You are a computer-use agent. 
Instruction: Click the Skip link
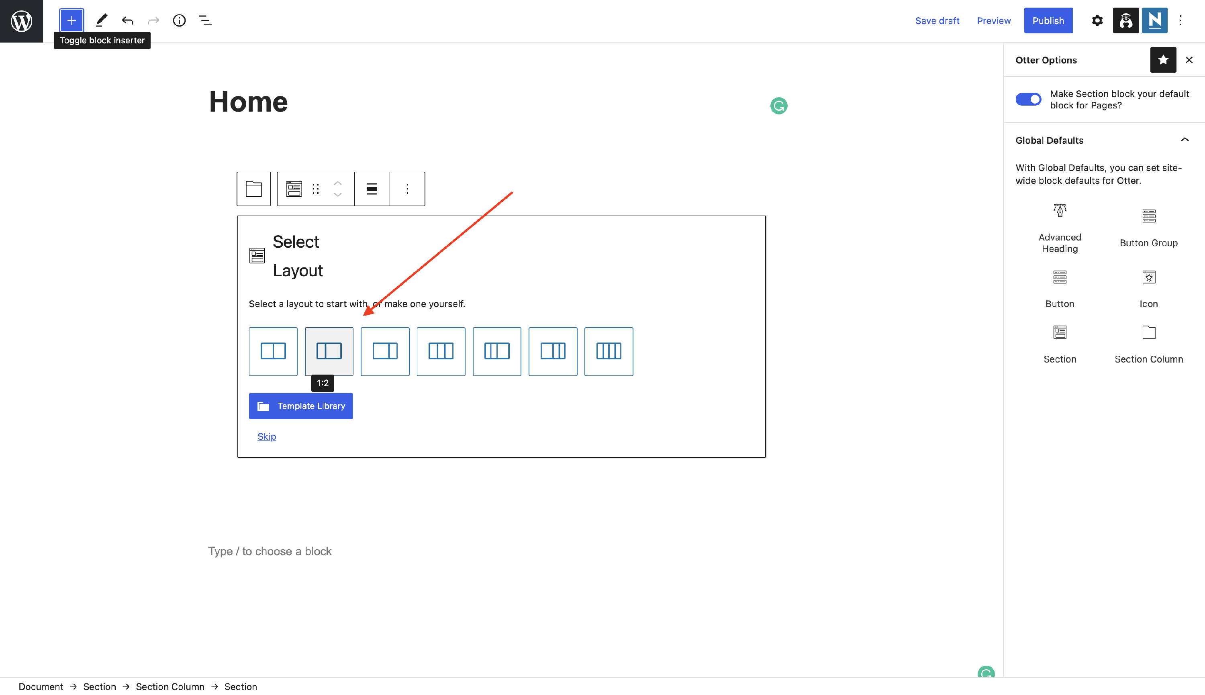tap(266, 436)
